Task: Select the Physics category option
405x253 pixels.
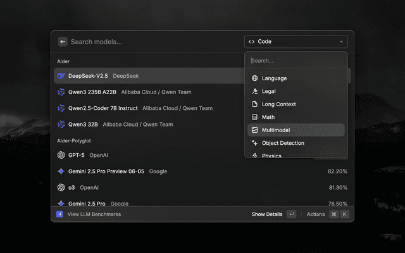Action: pos(271,155)
